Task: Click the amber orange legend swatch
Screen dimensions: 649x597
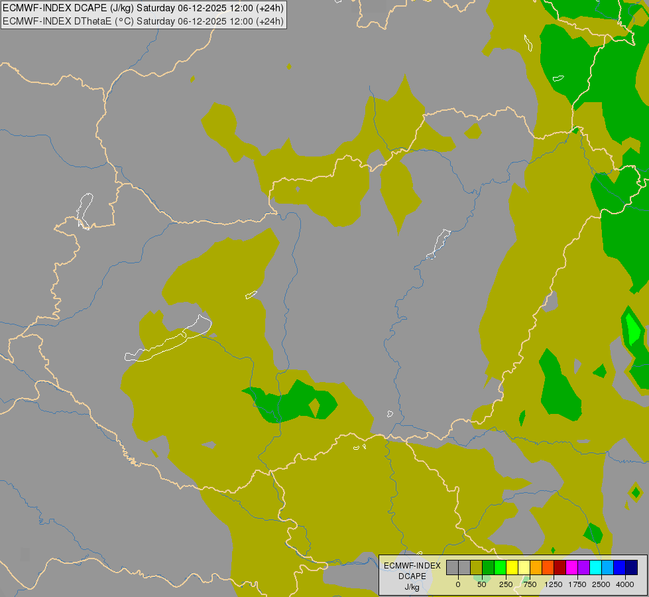Action: click(536, 568)
